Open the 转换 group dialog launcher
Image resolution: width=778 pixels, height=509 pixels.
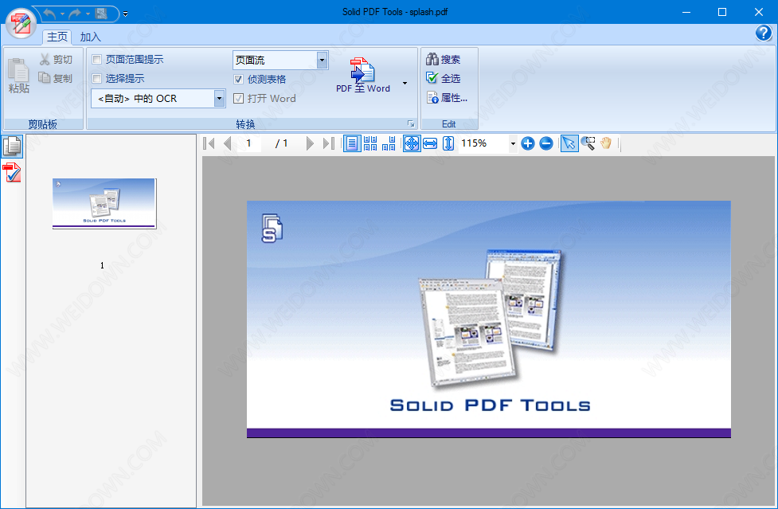coord(411,123)
